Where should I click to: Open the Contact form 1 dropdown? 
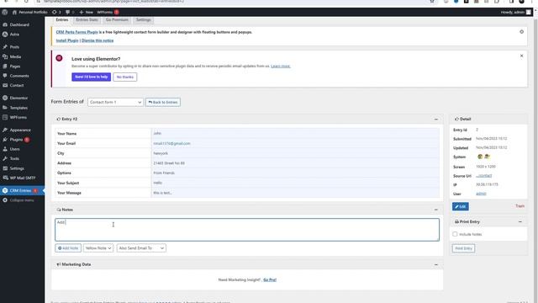click(115, 102)
